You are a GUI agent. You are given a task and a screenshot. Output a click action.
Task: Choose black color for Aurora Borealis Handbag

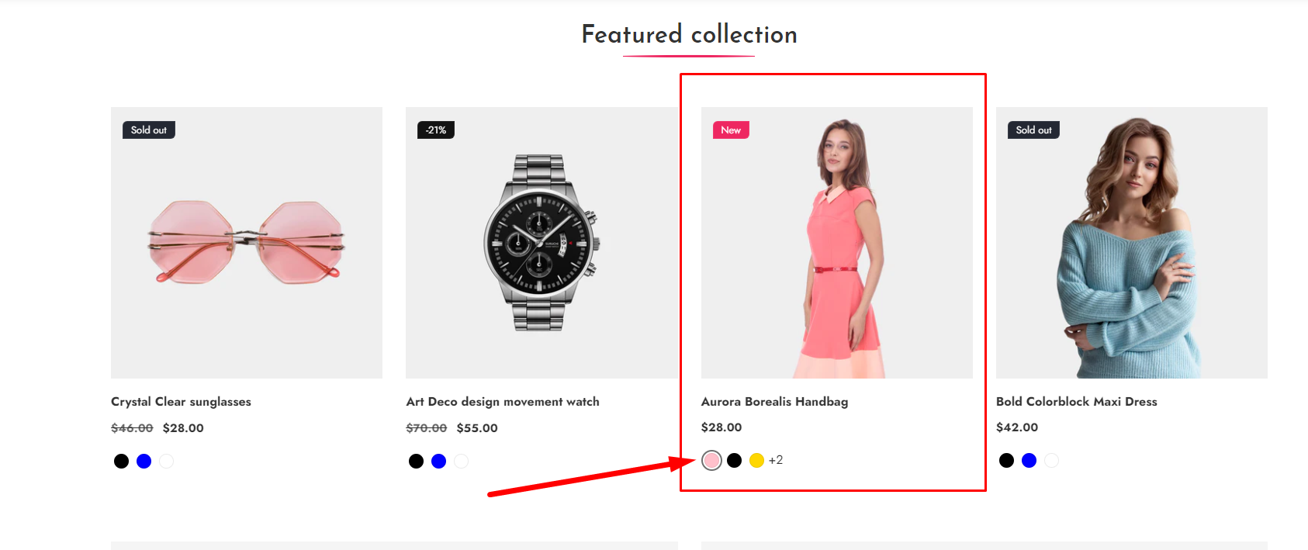pos(734,461)
